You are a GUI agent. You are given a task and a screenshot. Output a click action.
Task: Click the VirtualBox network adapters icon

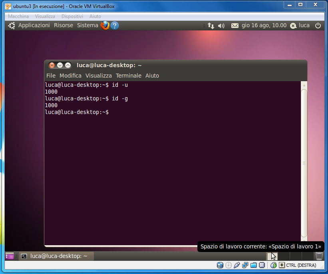[245, 265]
